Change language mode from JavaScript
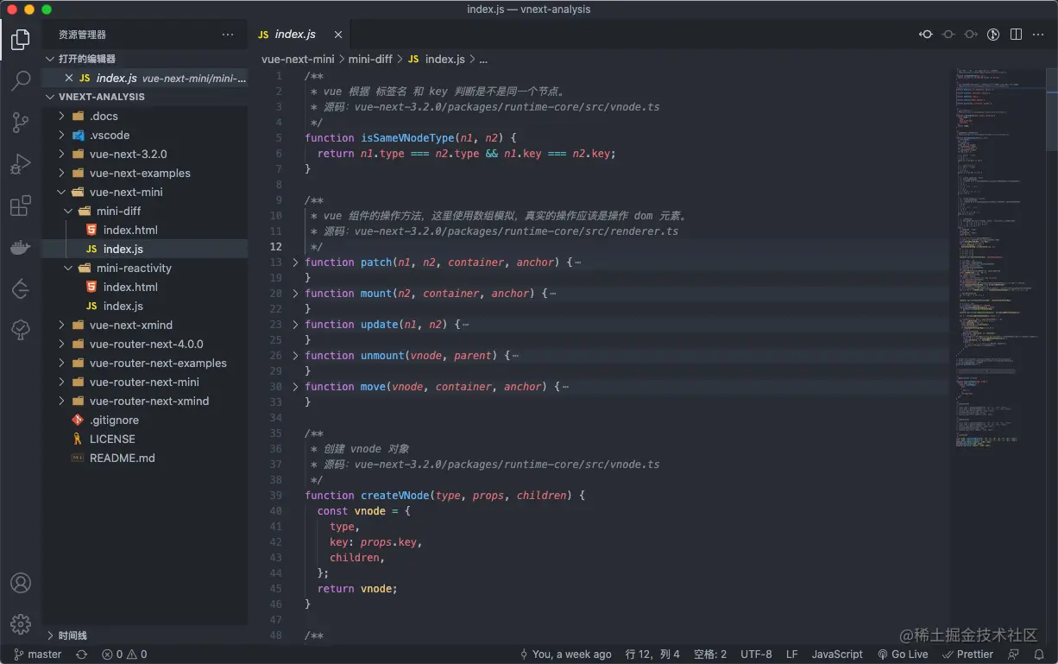 coord(837,655)
